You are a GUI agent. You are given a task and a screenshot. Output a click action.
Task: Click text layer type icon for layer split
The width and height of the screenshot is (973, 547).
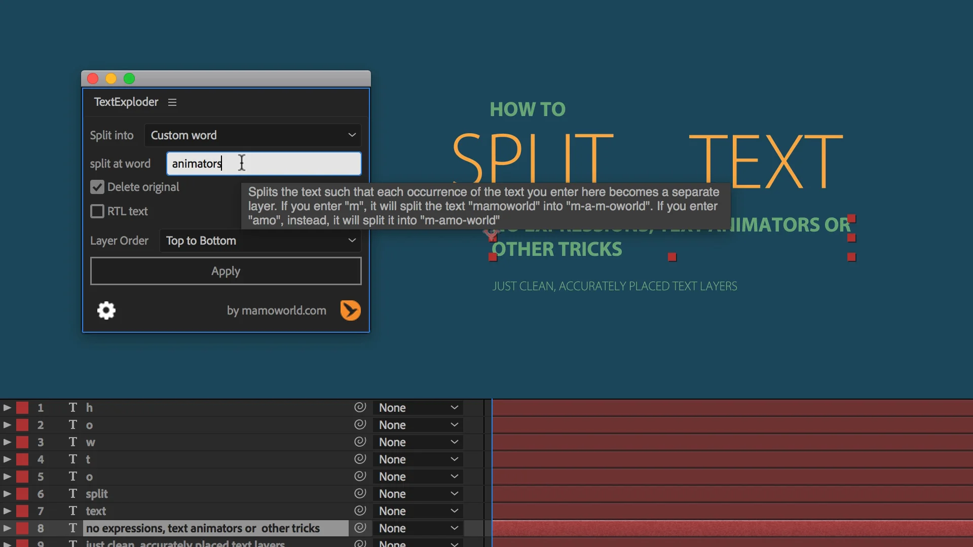click(x=73, y=493)
